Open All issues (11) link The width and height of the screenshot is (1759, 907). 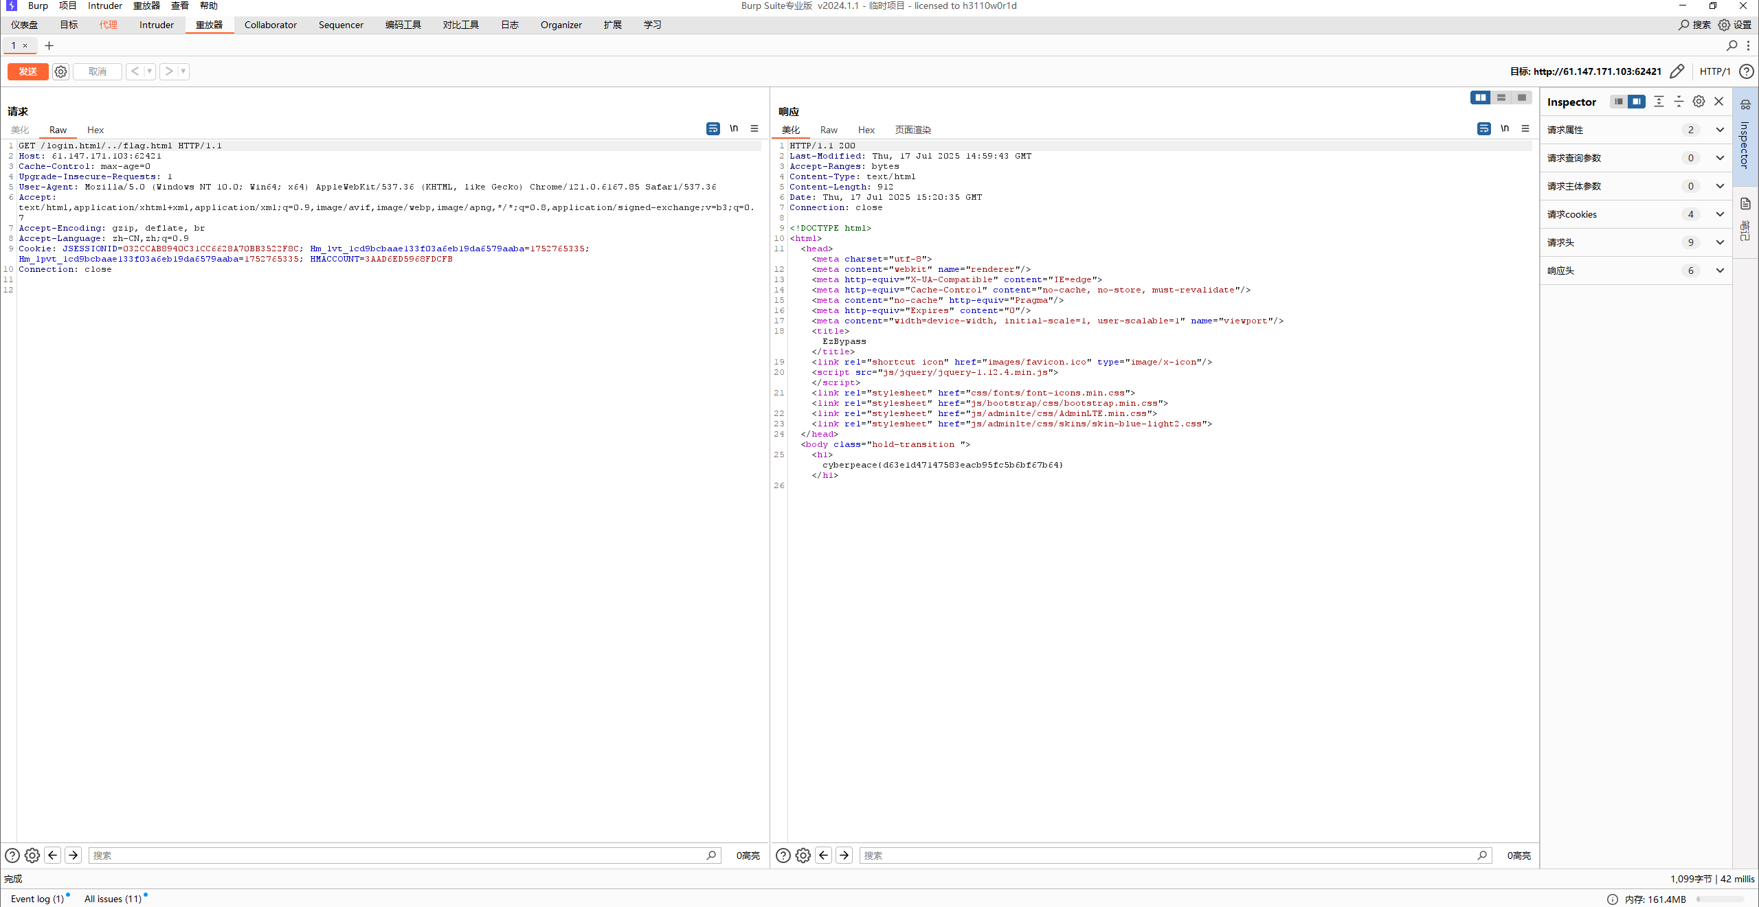pos(113,899)
